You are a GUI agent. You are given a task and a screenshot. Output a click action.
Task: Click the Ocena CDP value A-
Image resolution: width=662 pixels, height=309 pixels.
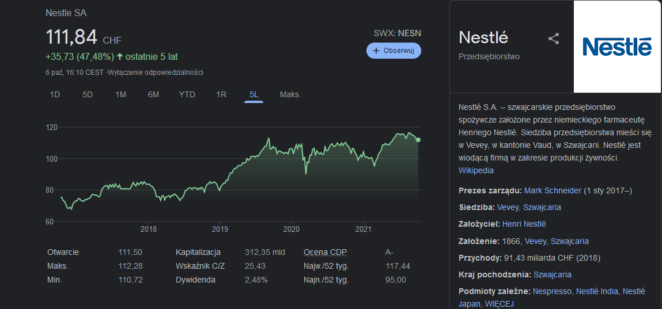coord(389,253)
